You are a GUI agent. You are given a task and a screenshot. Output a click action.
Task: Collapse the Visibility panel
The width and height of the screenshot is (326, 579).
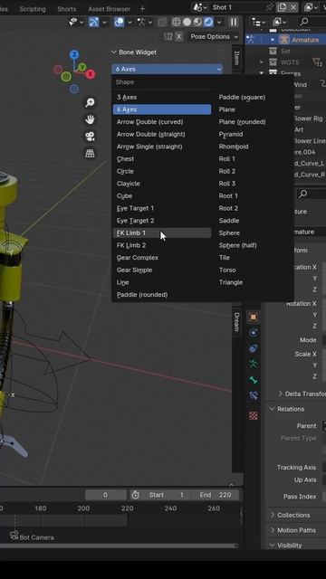click(x=273, y=545)
